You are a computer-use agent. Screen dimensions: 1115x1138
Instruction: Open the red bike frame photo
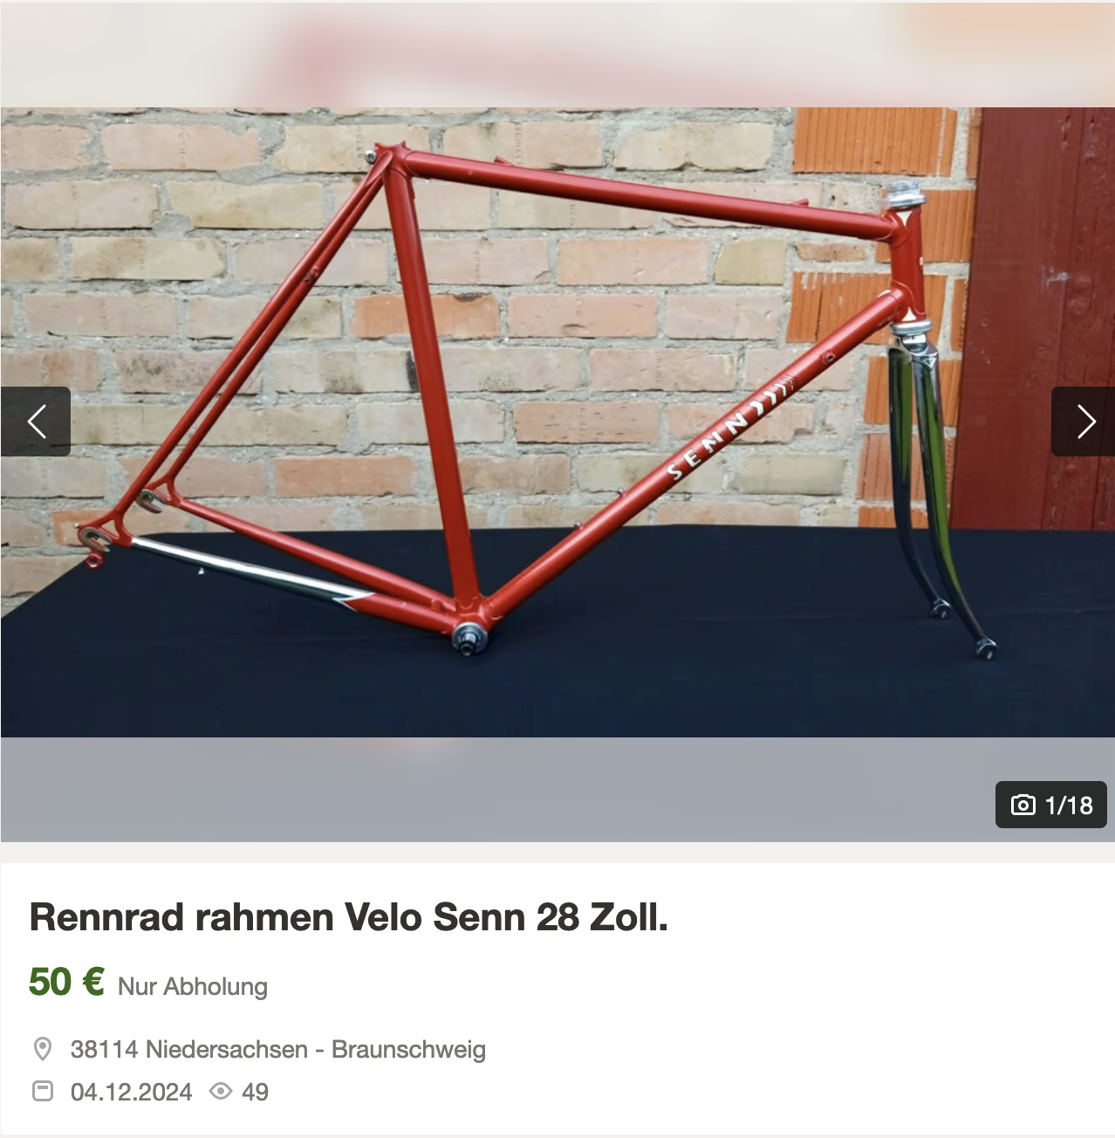pyautogui.click(x=557, y=422)
